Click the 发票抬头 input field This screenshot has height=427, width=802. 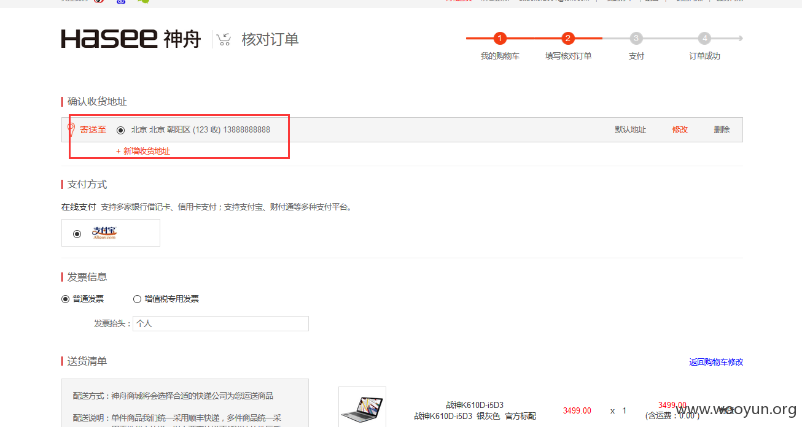(x=220, y=323)
